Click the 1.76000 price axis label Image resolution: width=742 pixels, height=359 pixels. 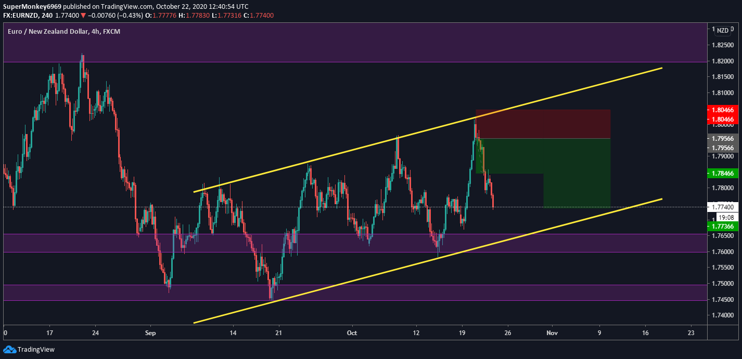tap(723, 252)
